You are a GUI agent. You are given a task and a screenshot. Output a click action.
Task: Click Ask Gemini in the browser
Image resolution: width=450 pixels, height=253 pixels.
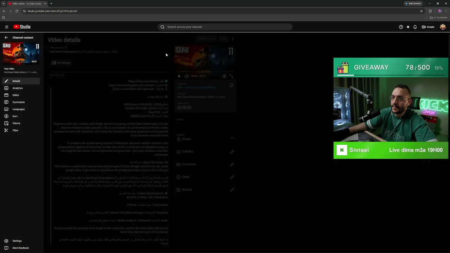pyautogui.click(x=413, y=4)
